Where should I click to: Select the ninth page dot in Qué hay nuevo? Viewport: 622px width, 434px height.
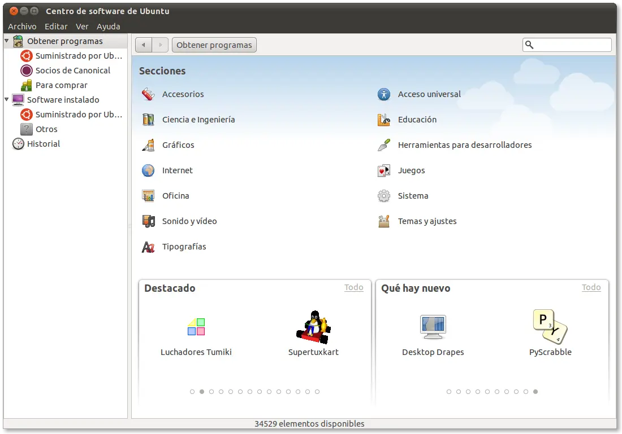point(526,392)
